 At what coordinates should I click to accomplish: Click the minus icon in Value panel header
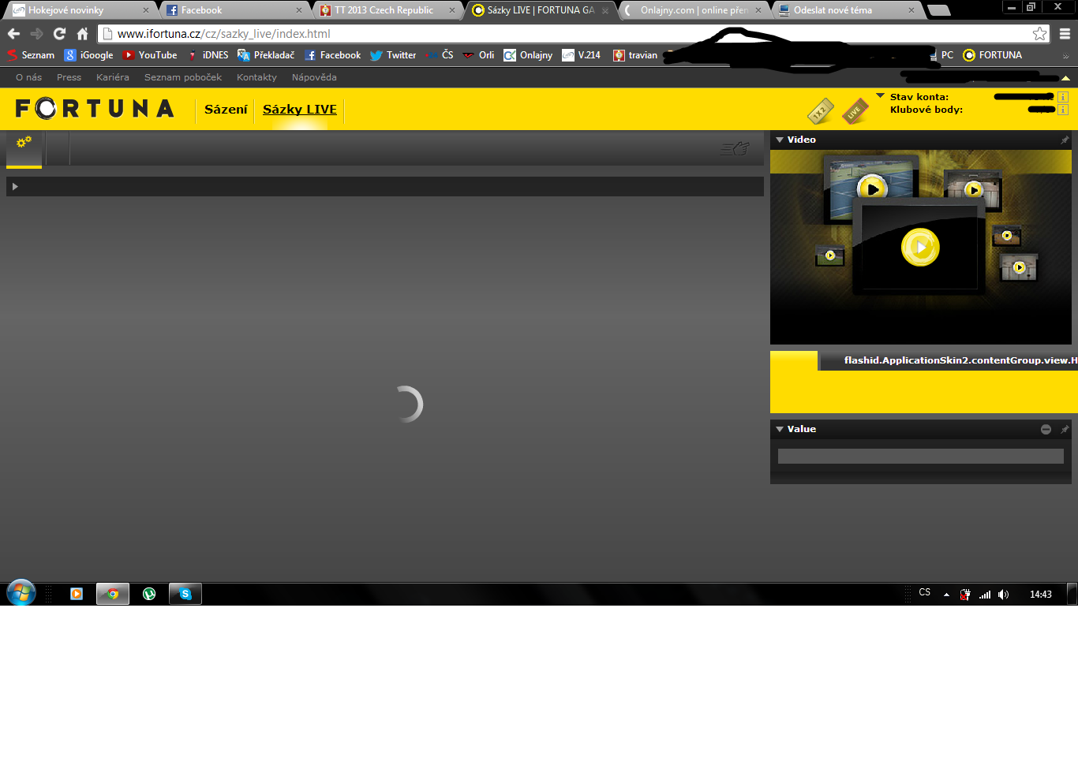click(1046, 429)
